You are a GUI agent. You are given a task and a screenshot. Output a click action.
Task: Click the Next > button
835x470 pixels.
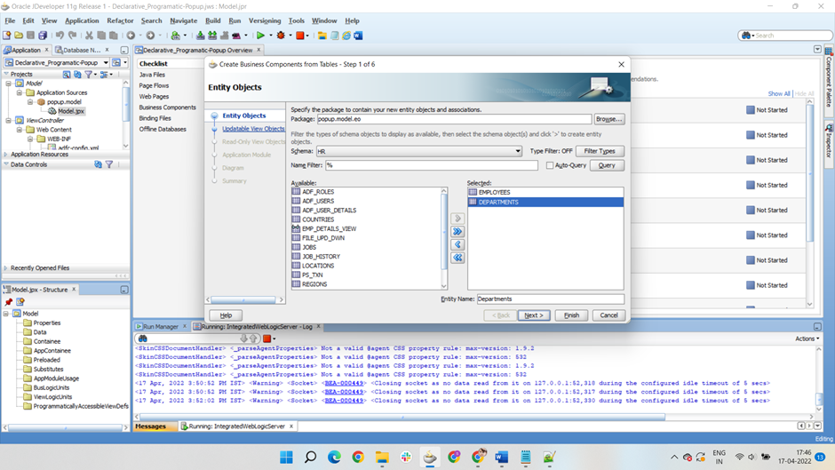point(534,315)
